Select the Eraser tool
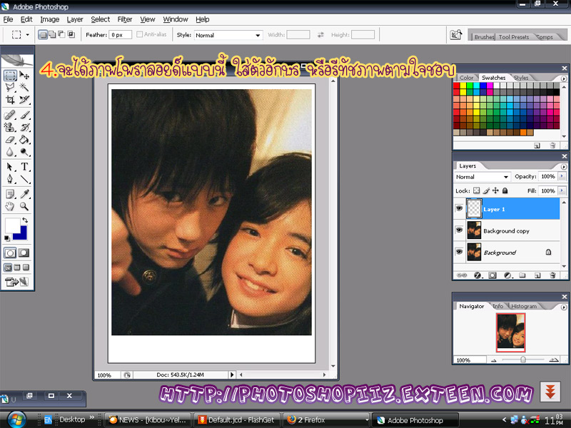This screenshot has width=571, height=428. point(10,140)
